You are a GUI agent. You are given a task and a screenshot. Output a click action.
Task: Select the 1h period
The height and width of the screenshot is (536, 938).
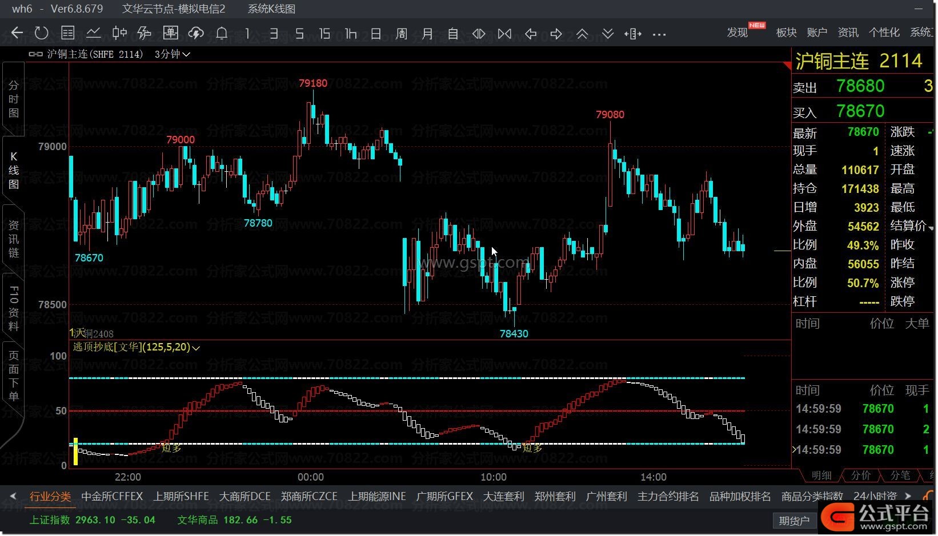(350, 34)
